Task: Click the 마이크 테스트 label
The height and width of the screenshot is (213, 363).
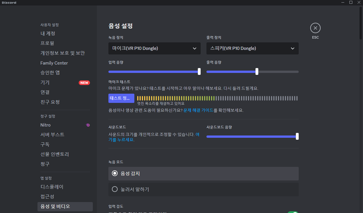Action: [119, 82]
